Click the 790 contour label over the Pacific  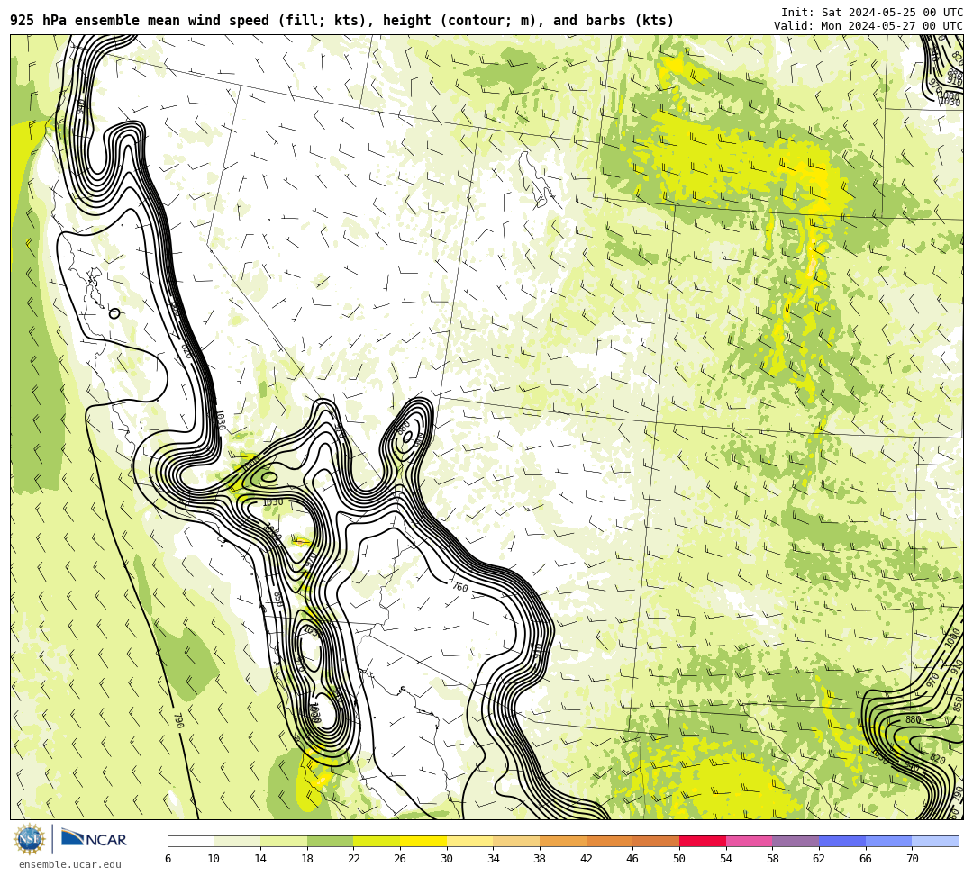click(178, 720)
